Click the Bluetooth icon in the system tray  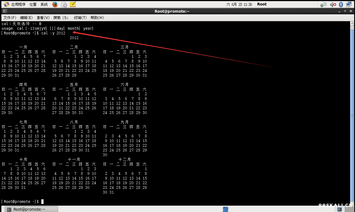341,4
